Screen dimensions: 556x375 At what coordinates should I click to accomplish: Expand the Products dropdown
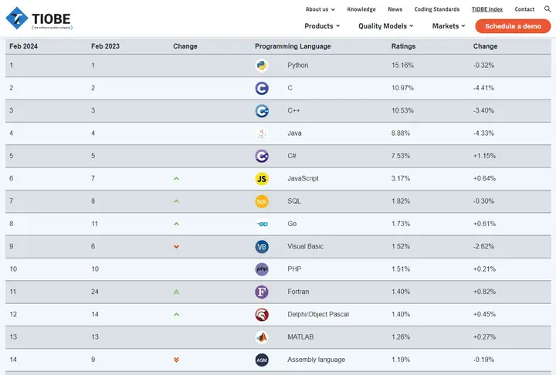(x=322, y=26)
